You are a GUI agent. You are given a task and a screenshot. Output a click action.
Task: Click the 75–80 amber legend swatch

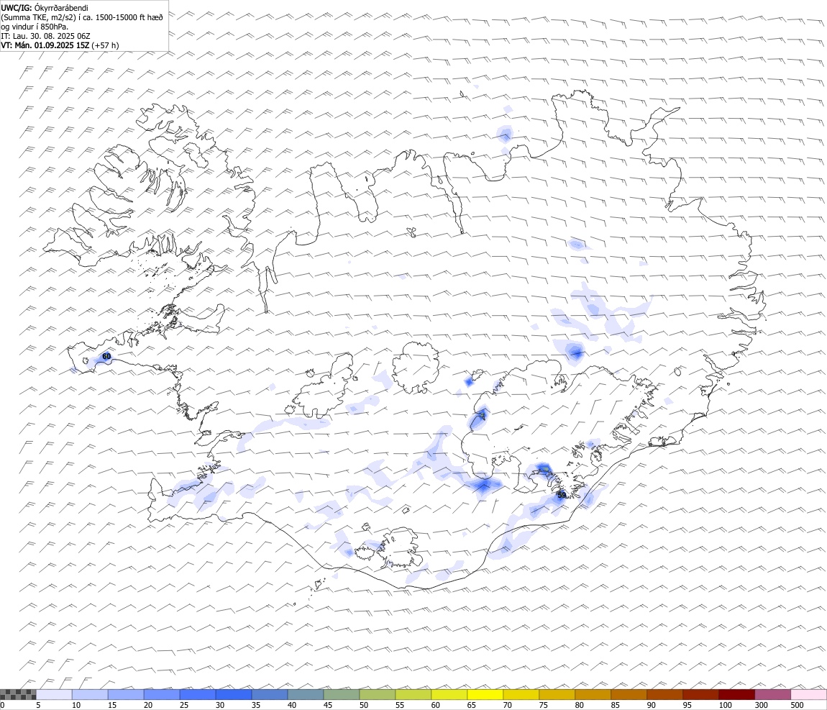tap(557, 694)
